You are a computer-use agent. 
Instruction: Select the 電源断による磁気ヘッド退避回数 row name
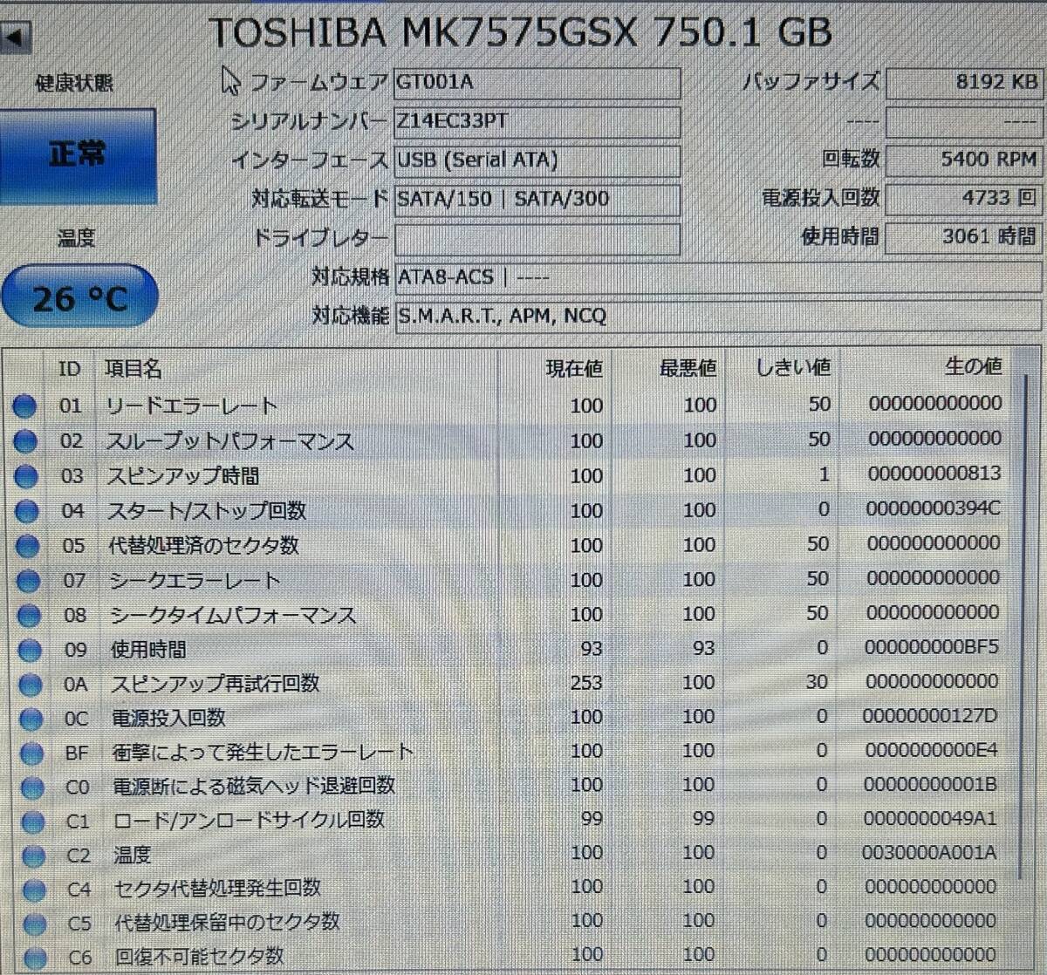tap(254, 787)
